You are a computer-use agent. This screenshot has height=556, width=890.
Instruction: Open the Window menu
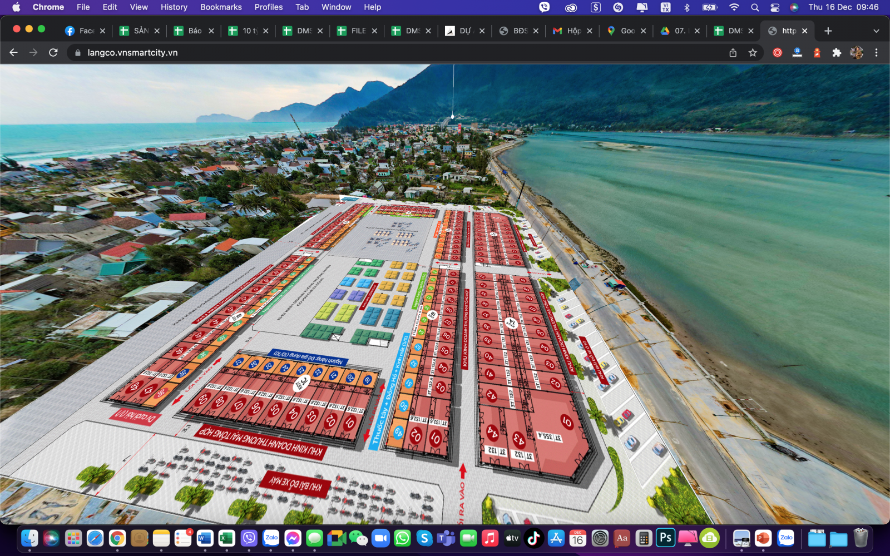[x=336, y=7]
